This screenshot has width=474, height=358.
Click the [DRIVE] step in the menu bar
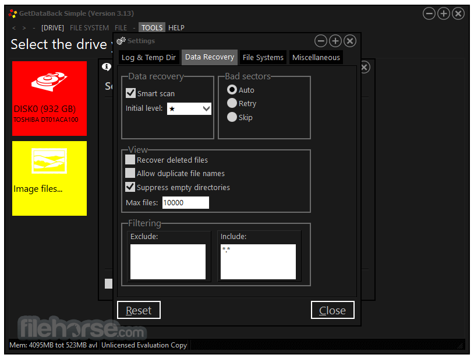click(x=52, y=28)
